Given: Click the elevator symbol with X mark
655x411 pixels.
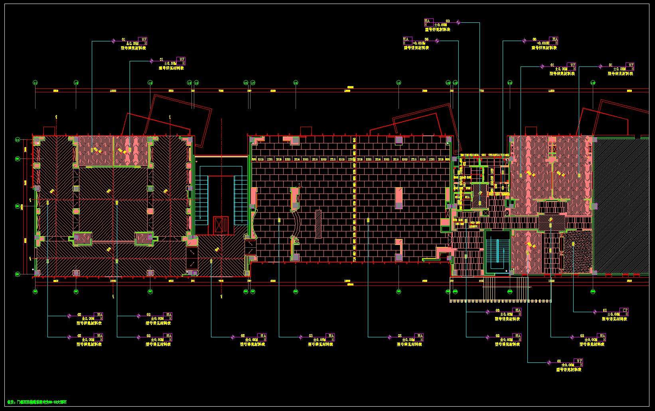Looking at the screenshot, I should tap(221, 224).
